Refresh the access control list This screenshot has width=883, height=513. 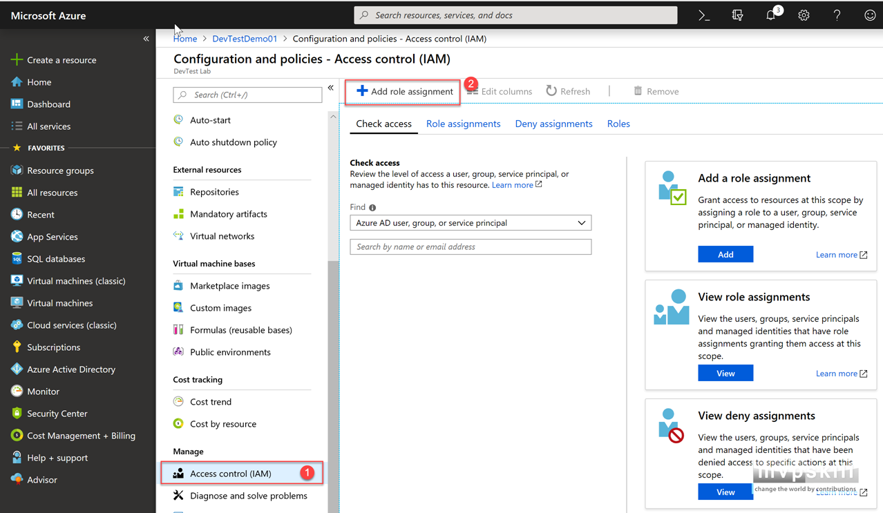[x=568, y=91]
